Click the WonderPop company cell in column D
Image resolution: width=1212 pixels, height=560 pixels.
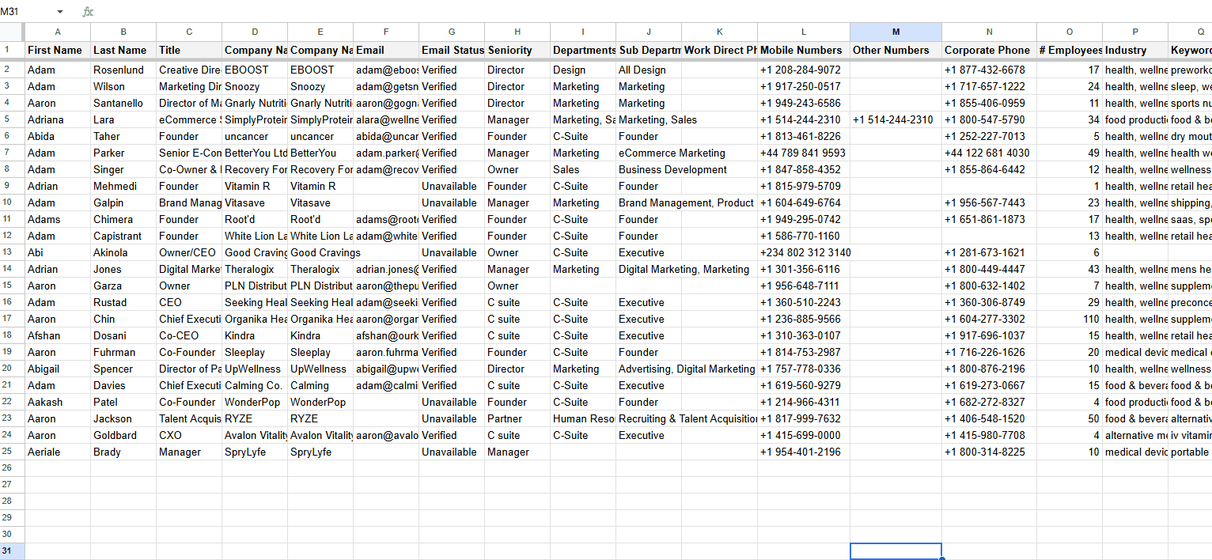pos(255,402)
